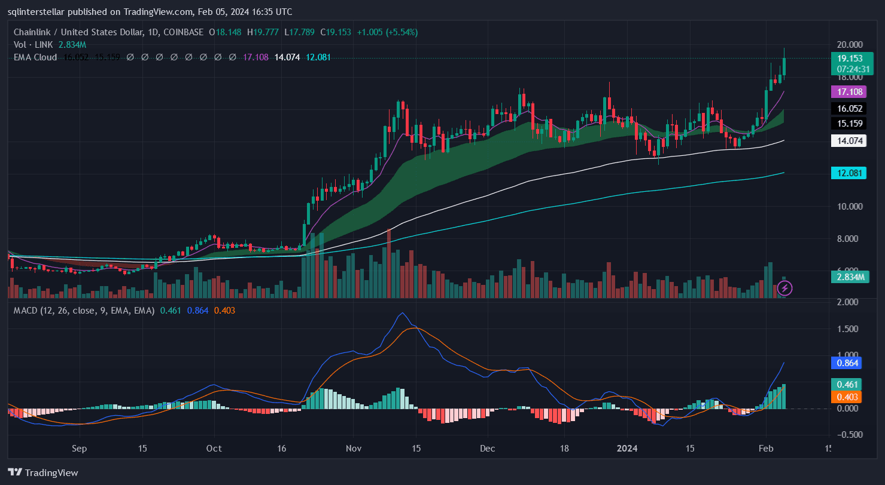This screenshot has height=485, width=885.
Task: Select the Vol · LINK indicator legend
Action: (x=34, y=45)
